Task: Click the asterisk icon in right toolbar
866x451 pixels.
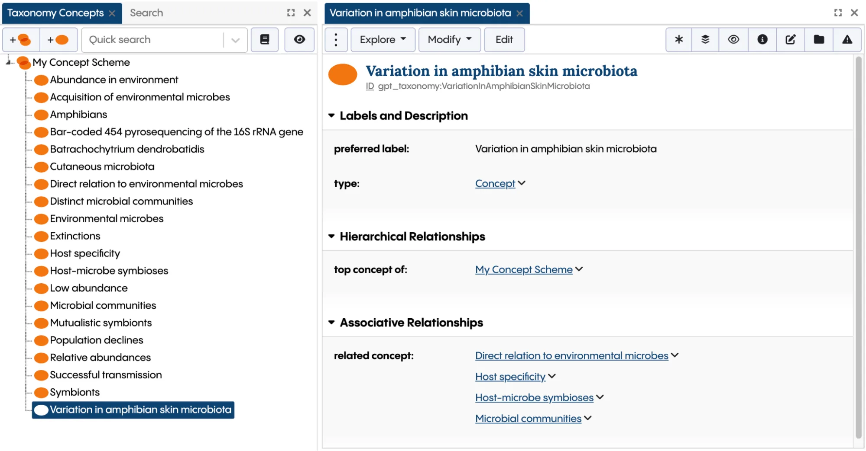Action: click(679, 40)
